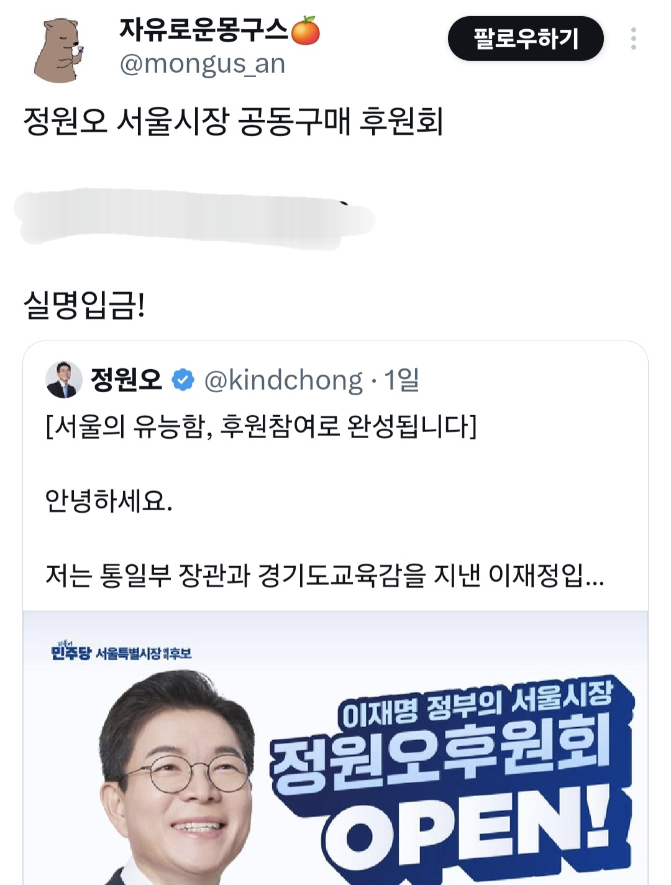Tap 정원오's small profile photo in quoted tweet

pyautogui.click(x=64, y=379)
